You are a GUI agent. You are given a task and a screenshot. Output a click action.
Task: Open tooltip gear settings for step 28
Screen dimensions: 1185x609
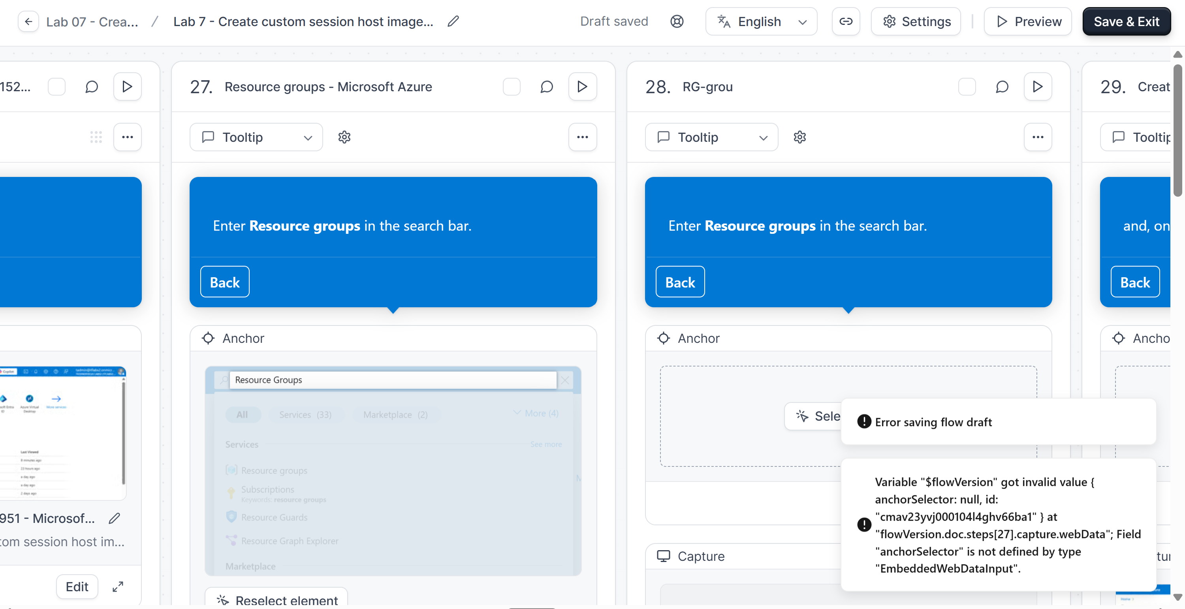800,137
